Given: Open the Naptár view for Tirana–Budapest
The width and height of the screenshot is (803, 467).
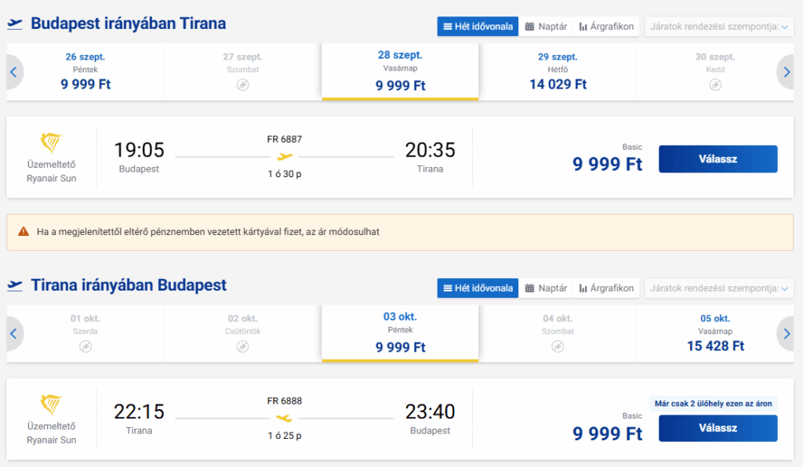Looking at the screenshot, I should tap(546, 288).
